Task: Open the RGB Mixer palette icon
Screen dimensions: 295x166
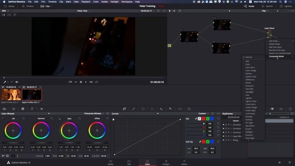Action: tap(32, 109)
